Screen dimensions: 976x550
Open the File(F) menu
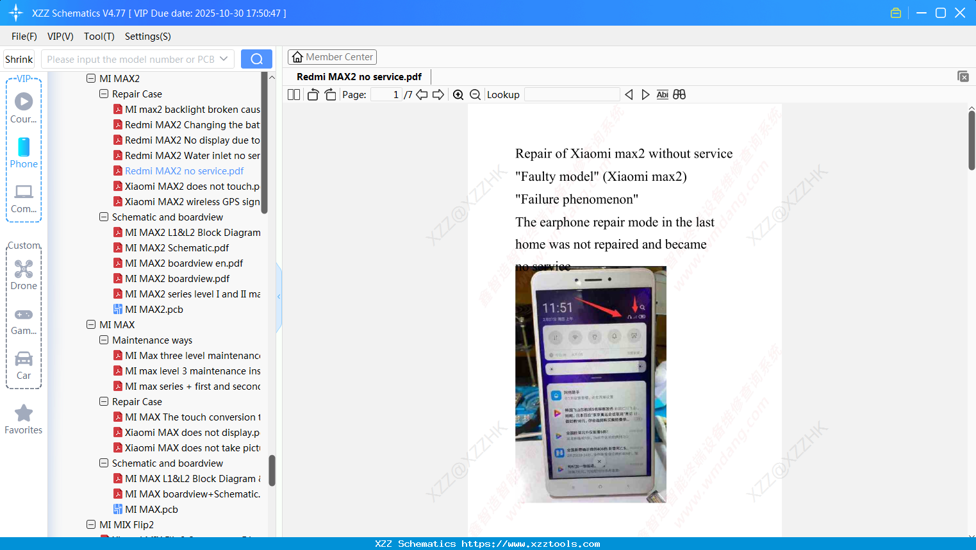tap(24, 37)
